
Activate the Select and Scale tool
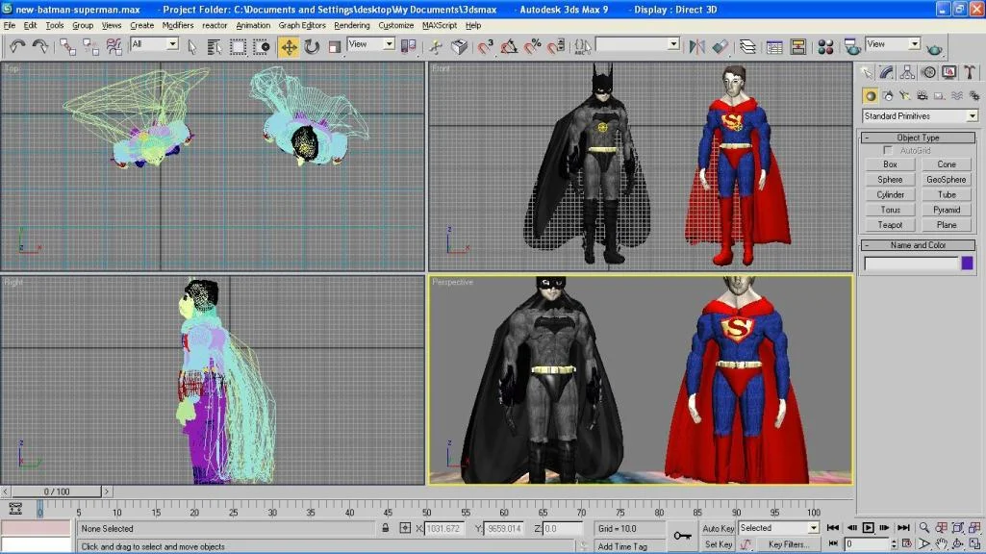(x=335, y=46)
